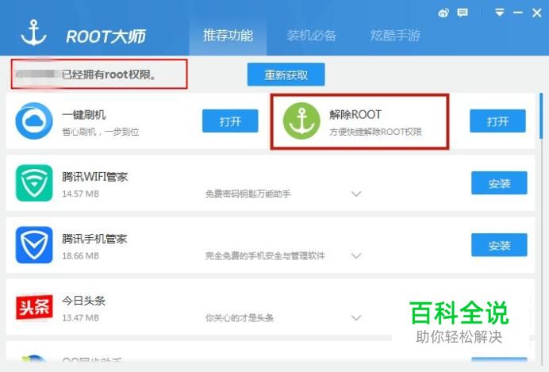Open 解除ROOT with its 打开 button
549x372 pixels.
(x=497, y=121)
